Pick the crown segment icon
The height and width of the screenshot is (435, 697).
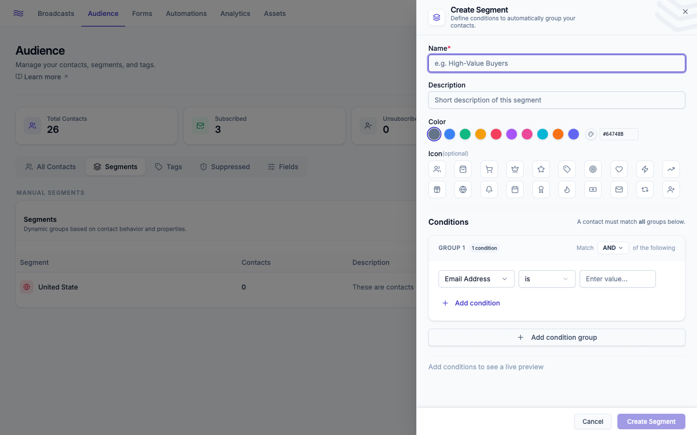pos(515,169)
